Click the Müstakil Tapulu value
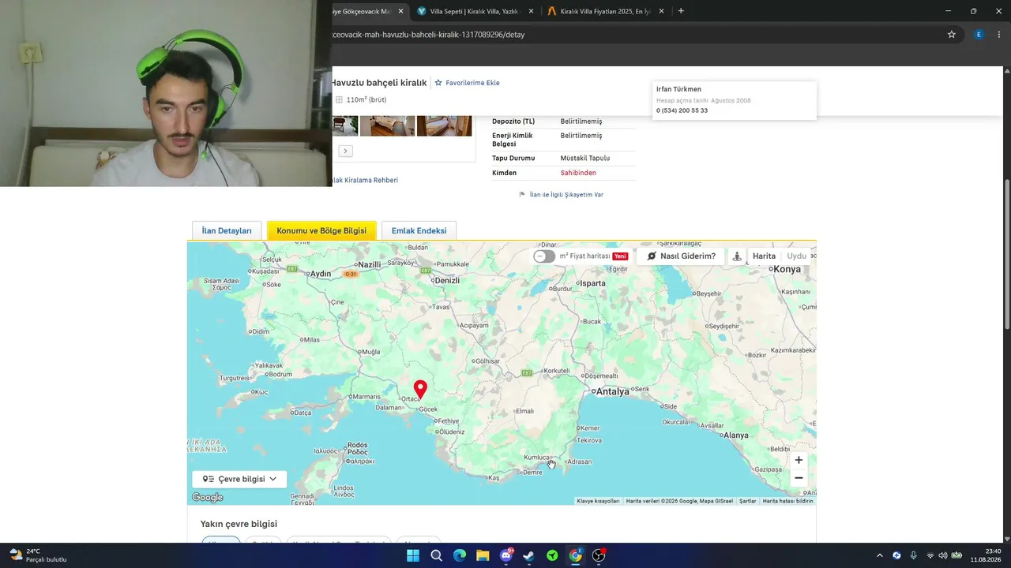1011x568 pixels. point(585,158)
